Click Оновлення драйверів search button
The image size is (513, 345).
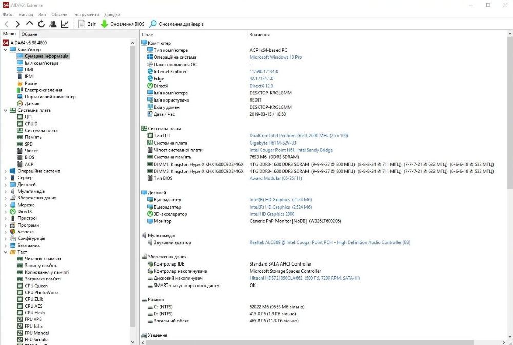coord(176,24)
